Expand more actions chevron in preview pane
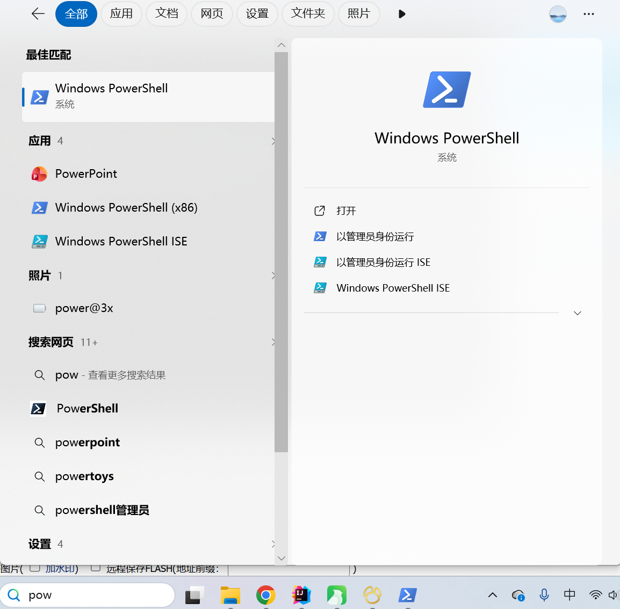This screenshot has height=609, width=620. click(578, 313)
